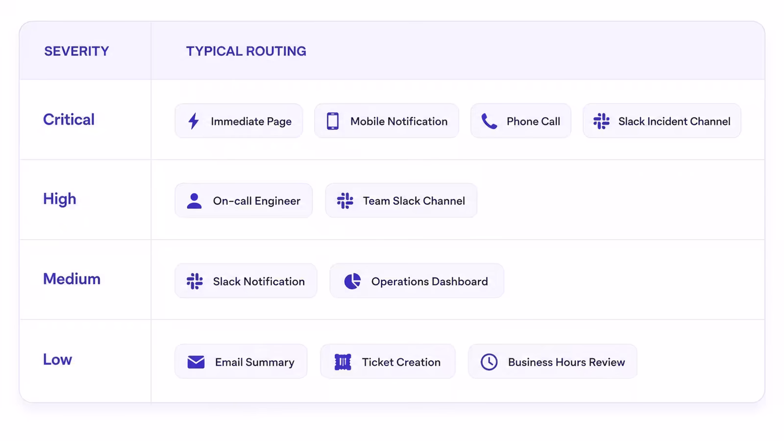Select the "On-call Engineer" label

(x=257, y=201)
